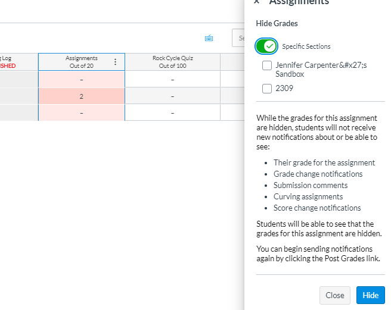Click the first row Rock Cycle Quiz cell

[172, 79]
